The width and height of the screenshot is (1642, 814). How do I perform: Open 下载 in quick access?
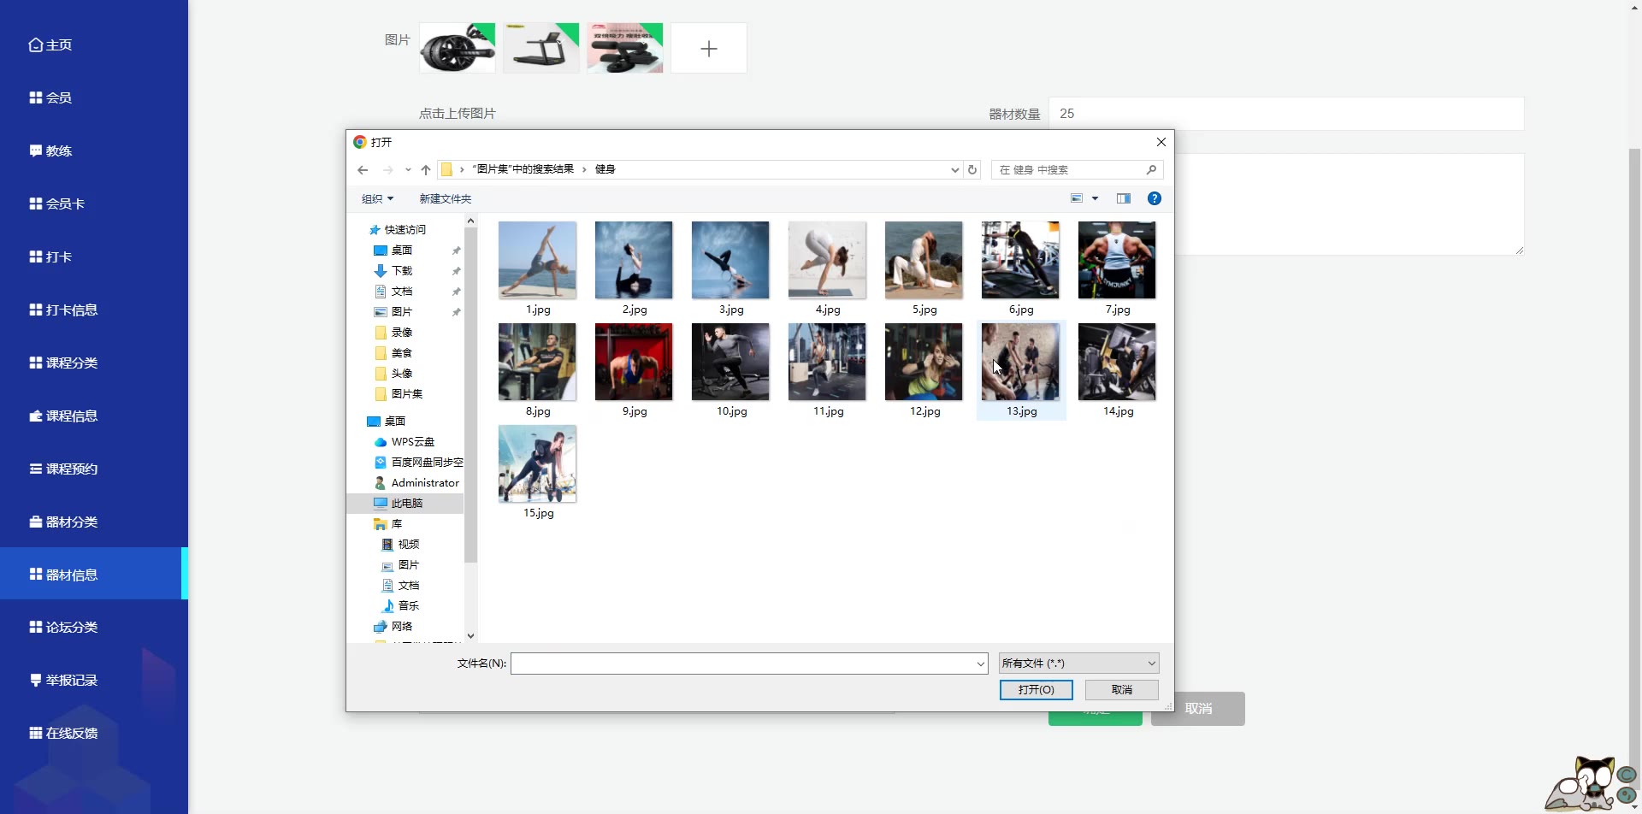[401, 270]
